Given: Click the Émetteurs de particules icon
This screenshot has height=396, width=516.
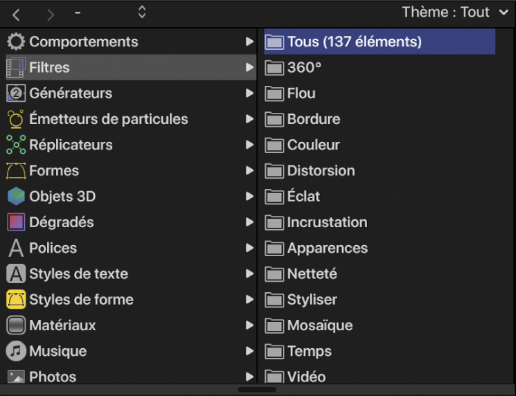Looking at the screenshot, I should click(16, 119).
